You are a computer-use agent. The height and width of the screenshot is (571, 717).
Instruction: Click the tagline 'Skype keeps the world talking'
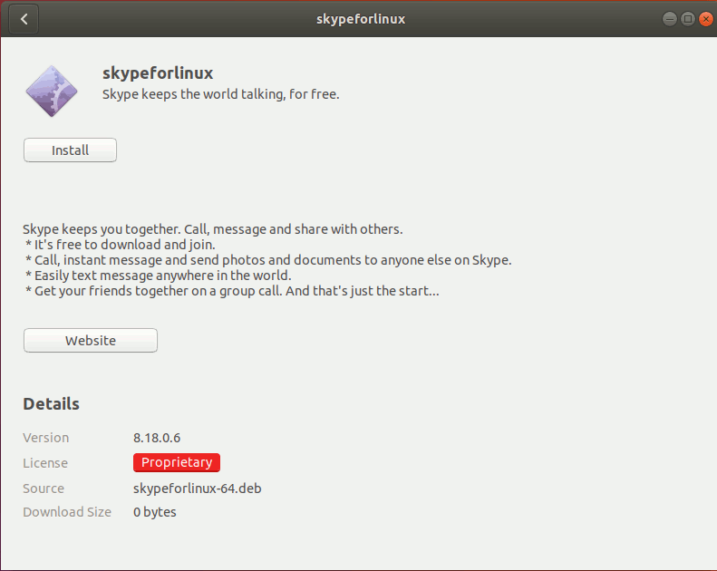(221, 94)
